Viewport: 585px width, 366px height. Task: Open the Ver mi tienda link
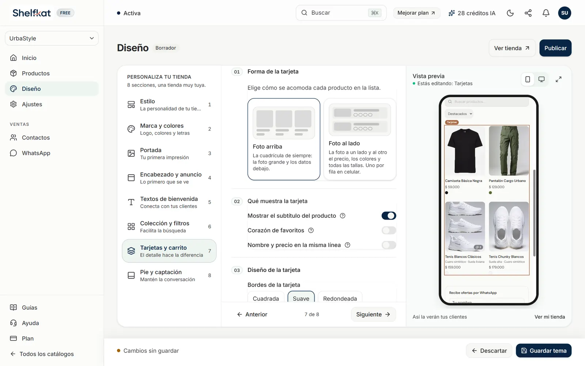pyautogui.click(x=550, y=317)
